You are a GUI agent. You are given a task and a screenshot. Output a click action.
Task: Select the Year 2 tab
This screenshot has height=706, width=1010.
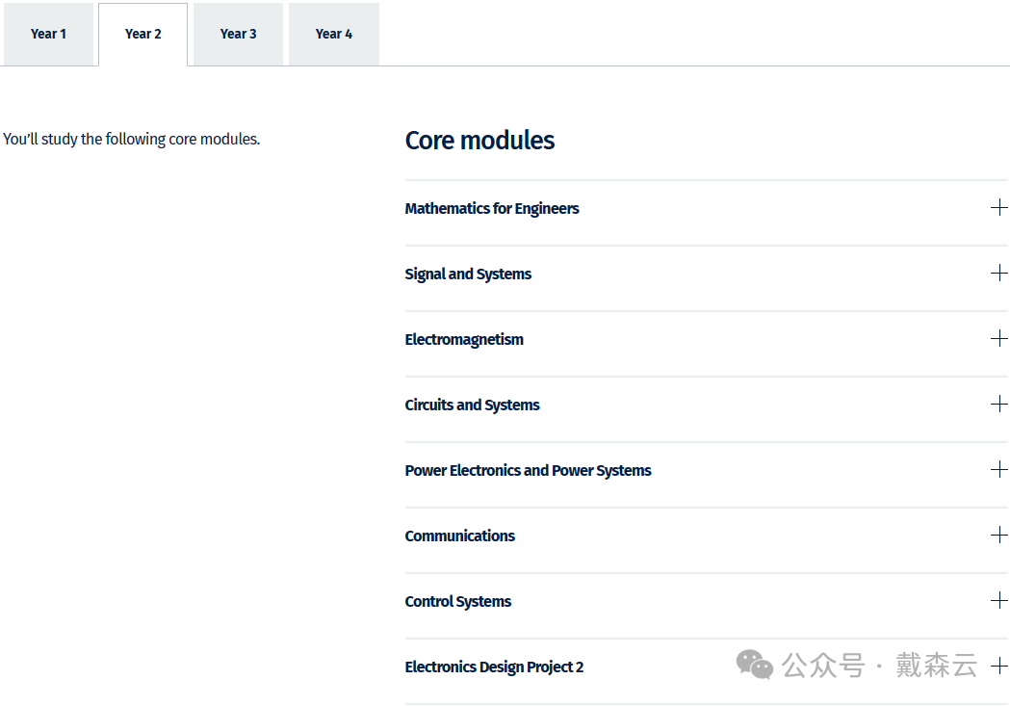point(142,34)
